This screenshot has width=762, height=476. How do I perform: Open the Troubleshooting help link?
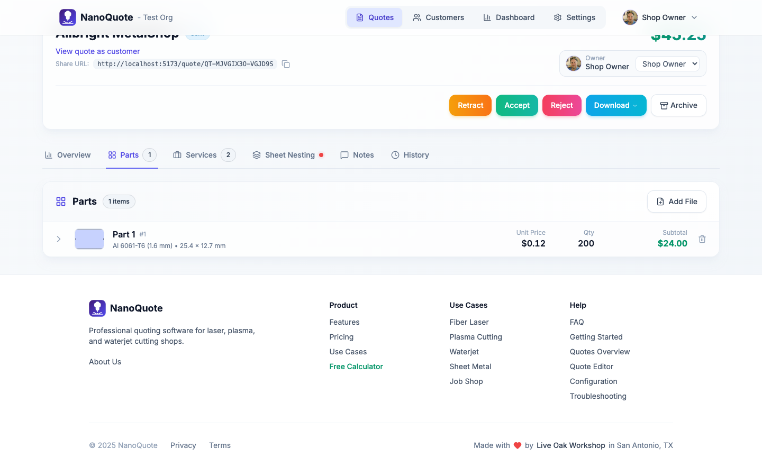pyautogui.click(x=598, y=396)
